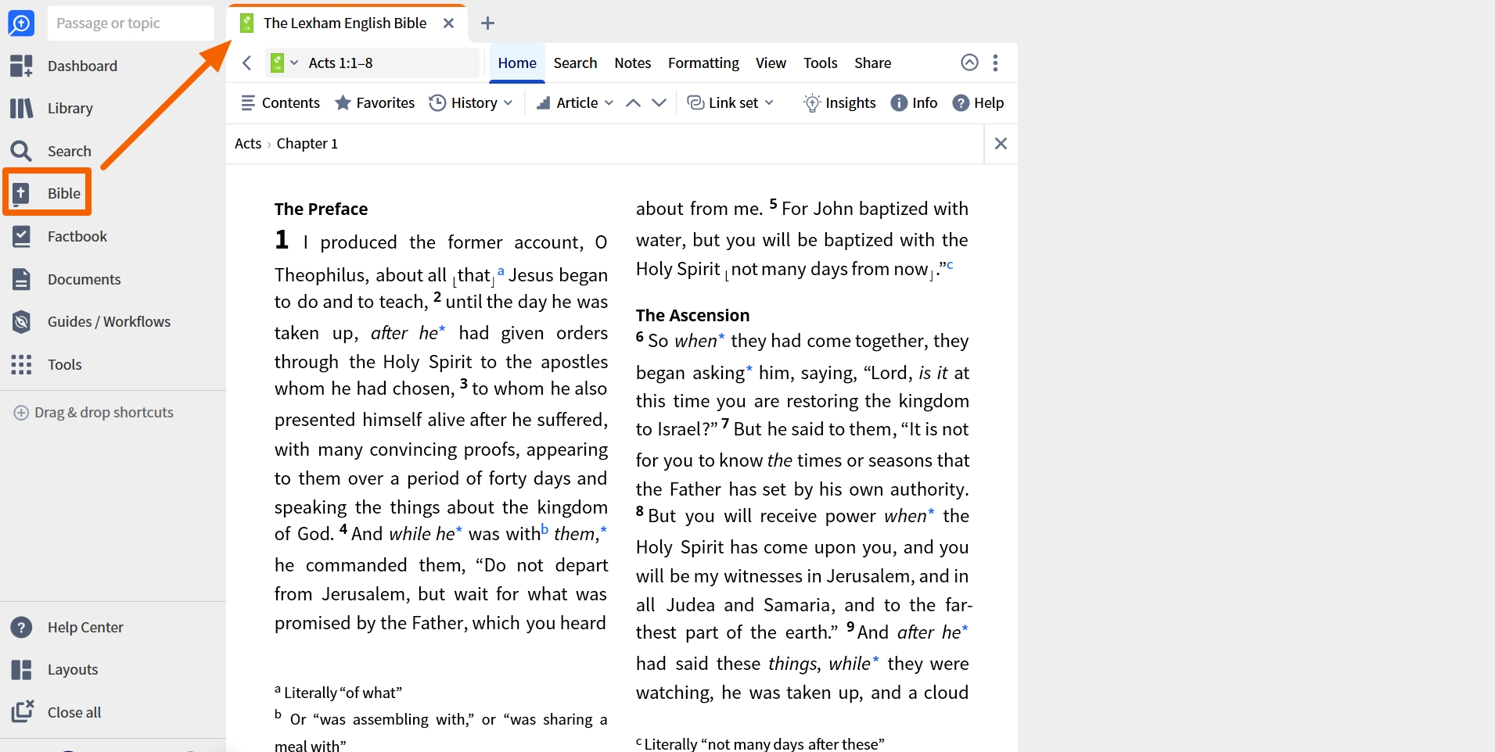
Task: Switch to the View ribbon tab
Action: pyautogui.click(x=771, y=63)
